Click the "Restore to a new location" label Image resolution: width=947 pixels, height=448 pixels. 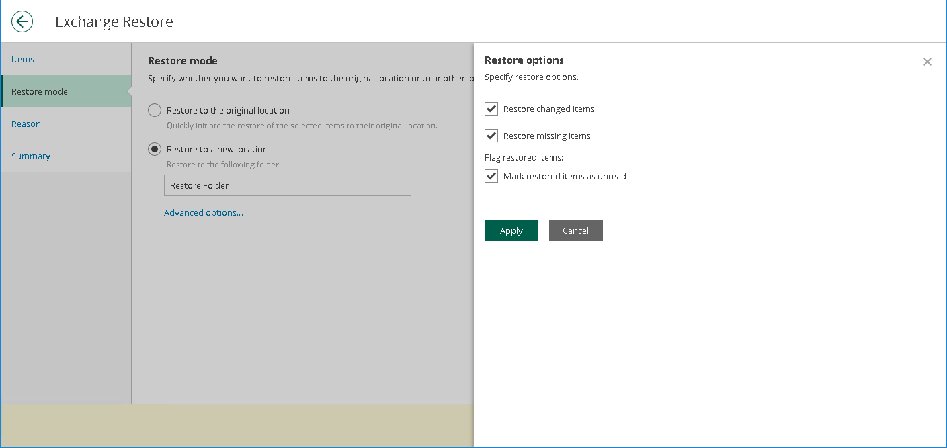tap(217, 149)
